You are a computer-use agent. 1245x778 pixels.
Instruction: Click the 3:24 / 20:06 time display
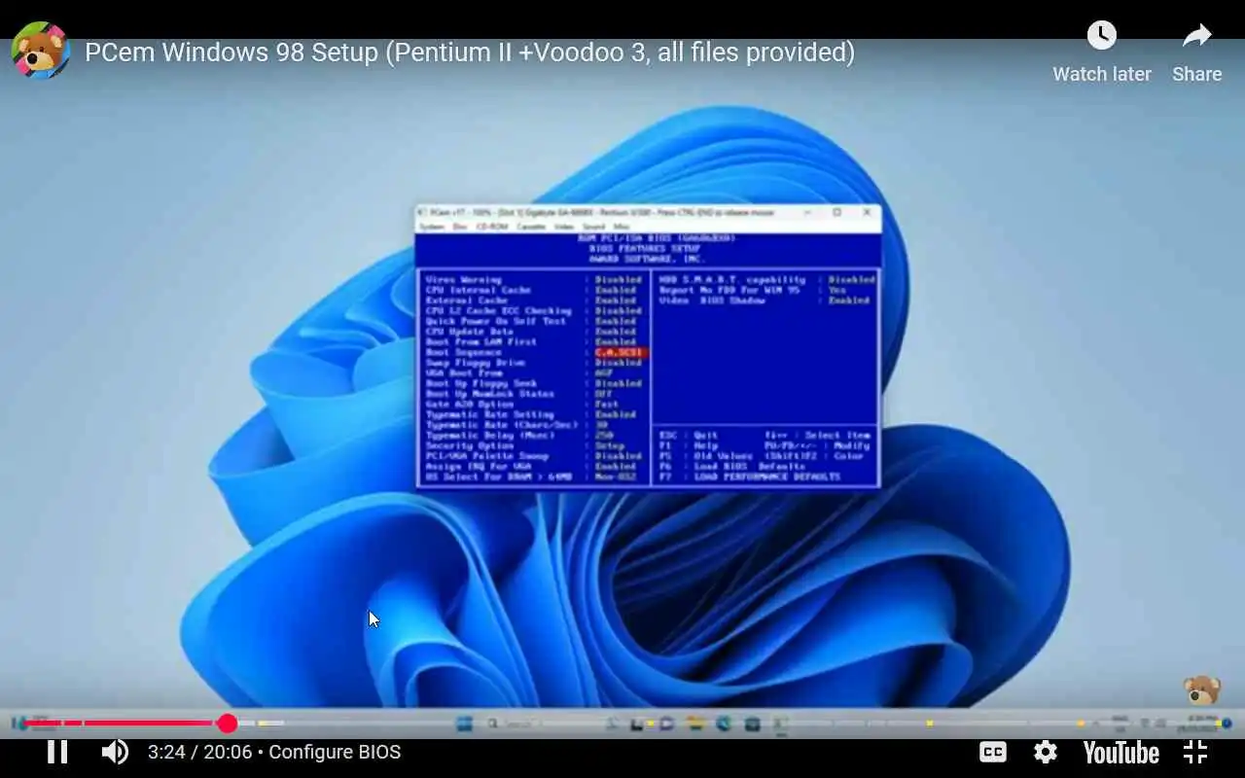pyautogui.click(x=199, y=752)
